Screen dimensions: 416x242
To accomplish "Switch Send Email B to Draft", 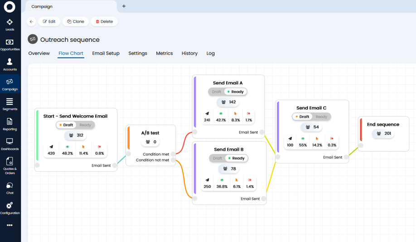I will point(218,158).
